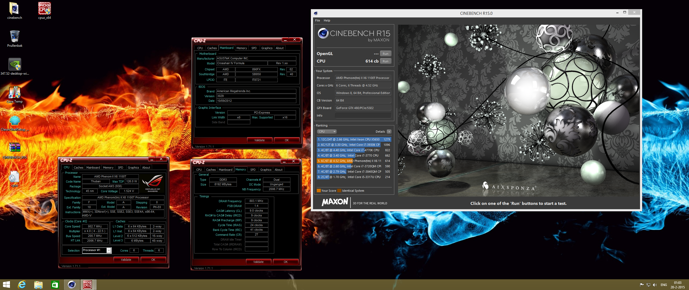689x290 pixels.
Task: Switch to Graphics tab in CPU-Z Memory window
Action: coord(266,170)
